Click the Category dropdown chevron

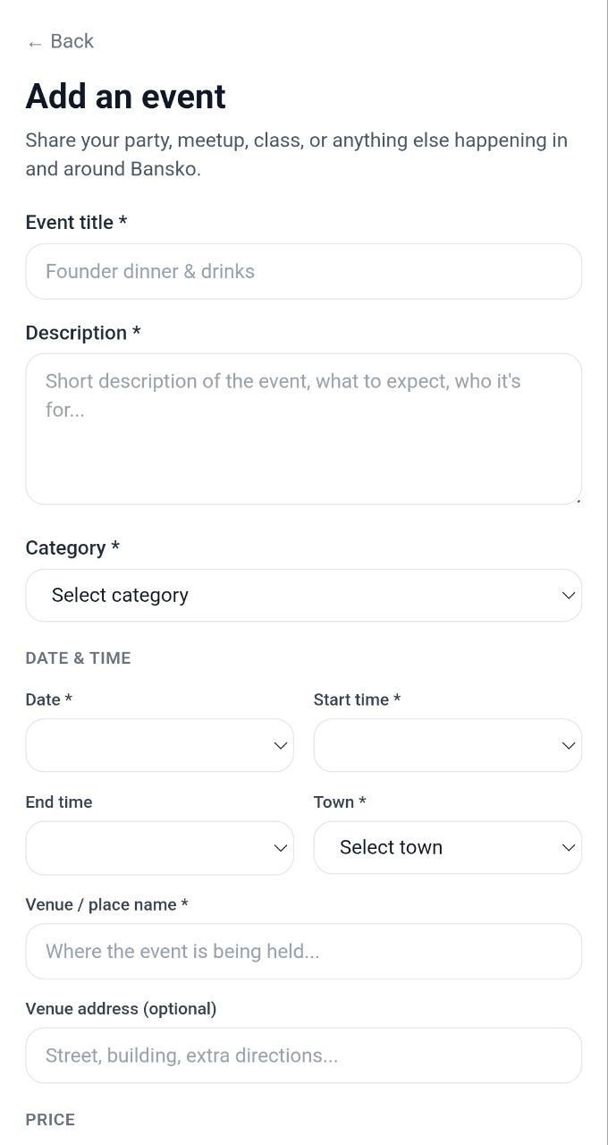569,595
